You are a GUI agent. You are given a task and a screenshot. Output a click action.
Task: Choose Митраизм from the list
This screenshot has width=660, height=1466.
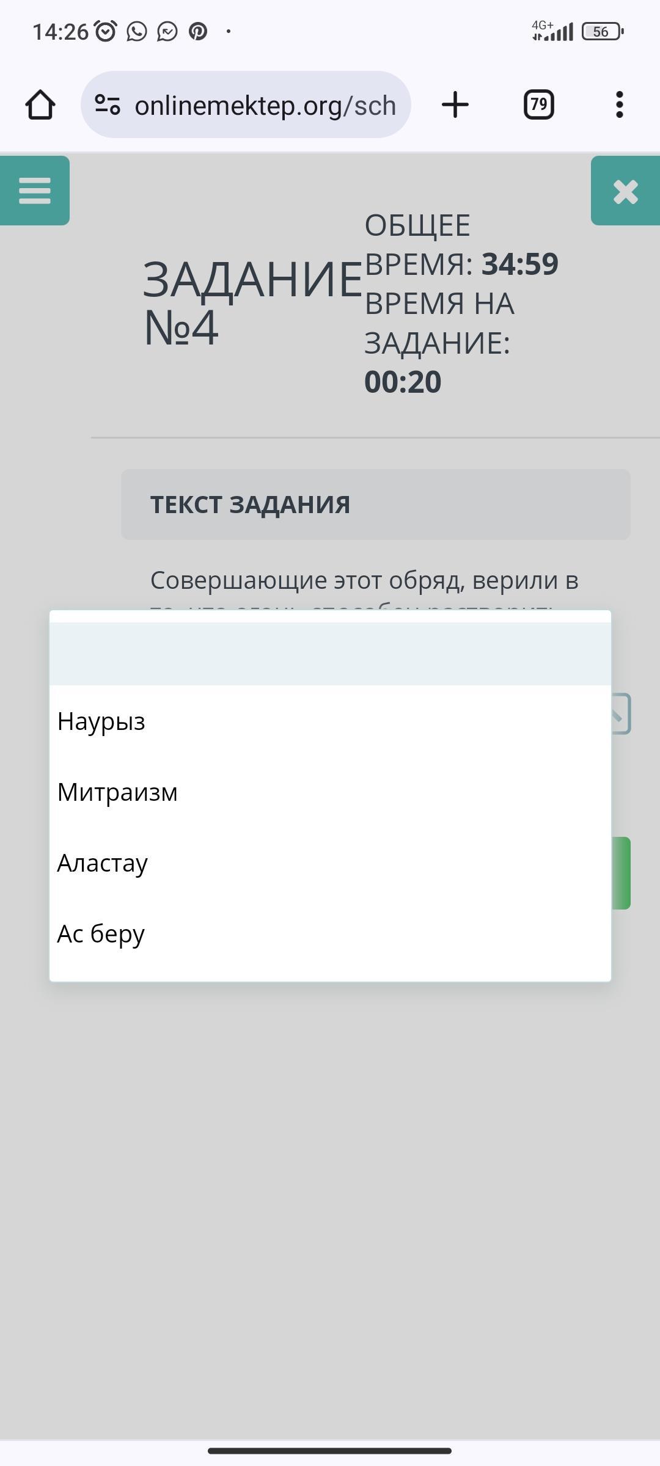(117, 792)
